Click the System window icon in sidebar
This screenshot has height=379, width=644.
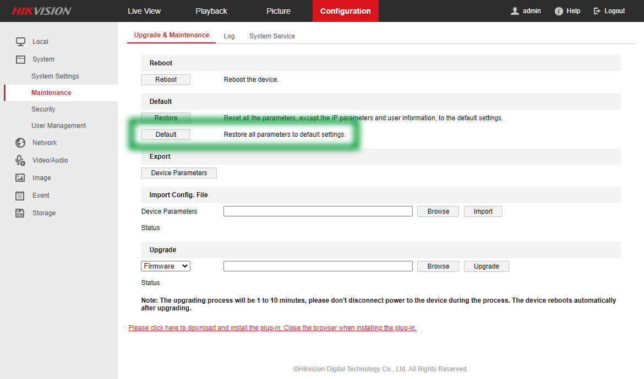click(x=20, y=59)
